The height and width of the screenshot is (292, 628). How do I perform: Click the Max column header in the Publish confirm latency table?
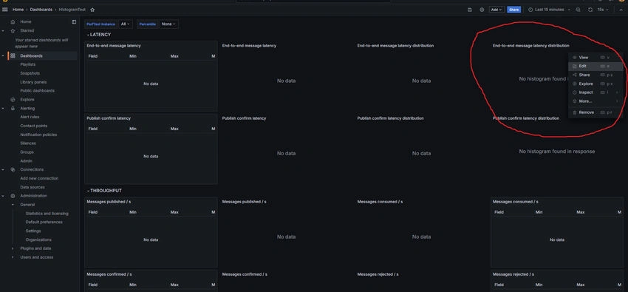click(x=174, y=129)
